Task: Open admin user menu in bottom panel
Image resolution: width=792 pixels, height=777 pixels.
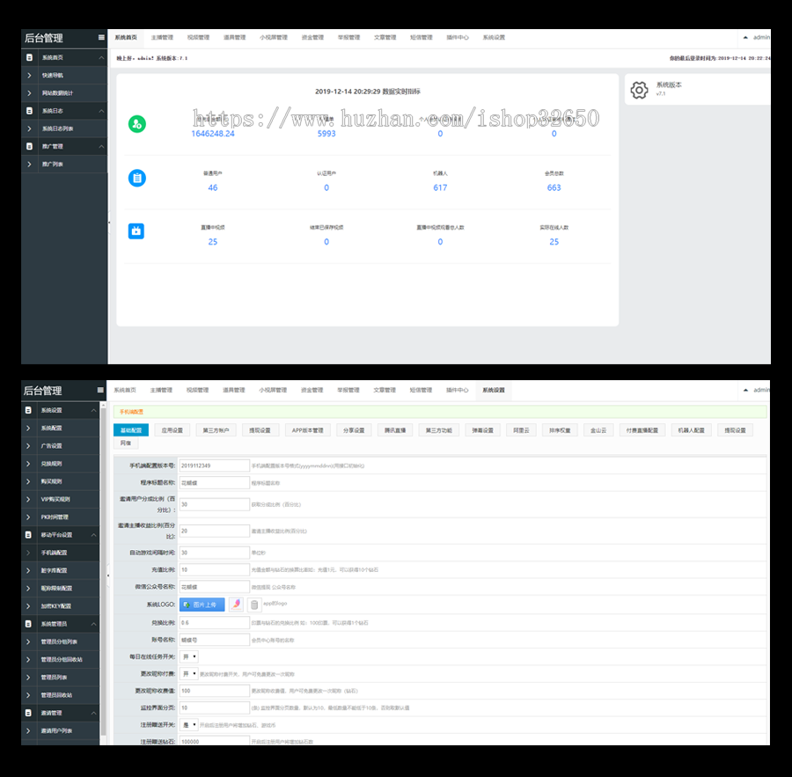Action: click(x=757, y=390)
